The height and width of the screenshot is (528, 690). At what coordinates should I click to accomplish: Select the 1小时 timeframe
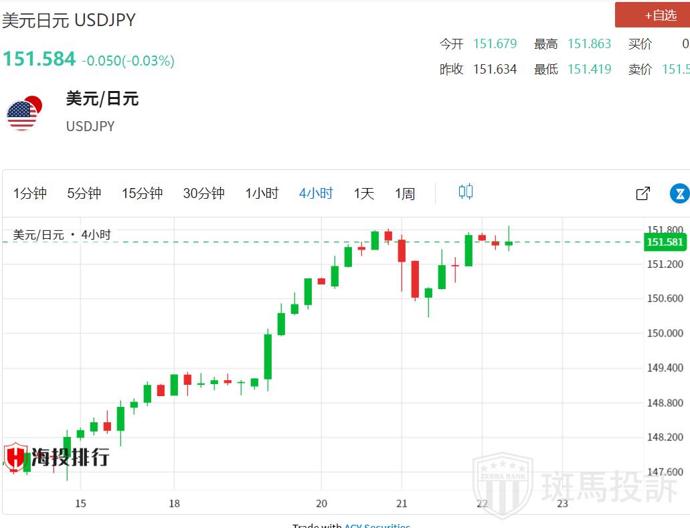coord(262,193)
